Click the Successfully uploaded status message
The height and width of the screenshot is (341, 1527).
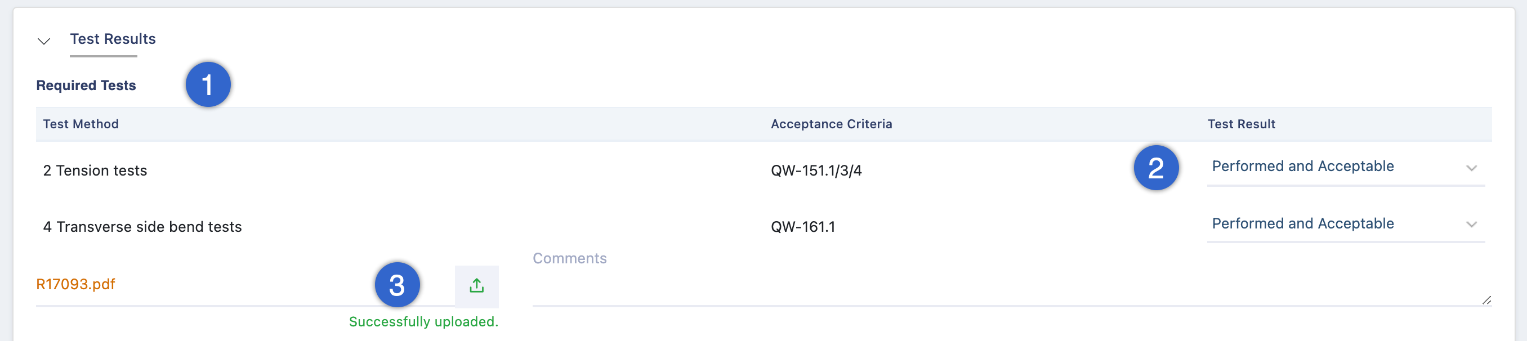tap(423, 321)
